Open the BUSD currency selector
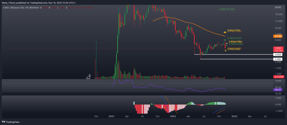This screenshot has height=125, width=287. point(278,7)
